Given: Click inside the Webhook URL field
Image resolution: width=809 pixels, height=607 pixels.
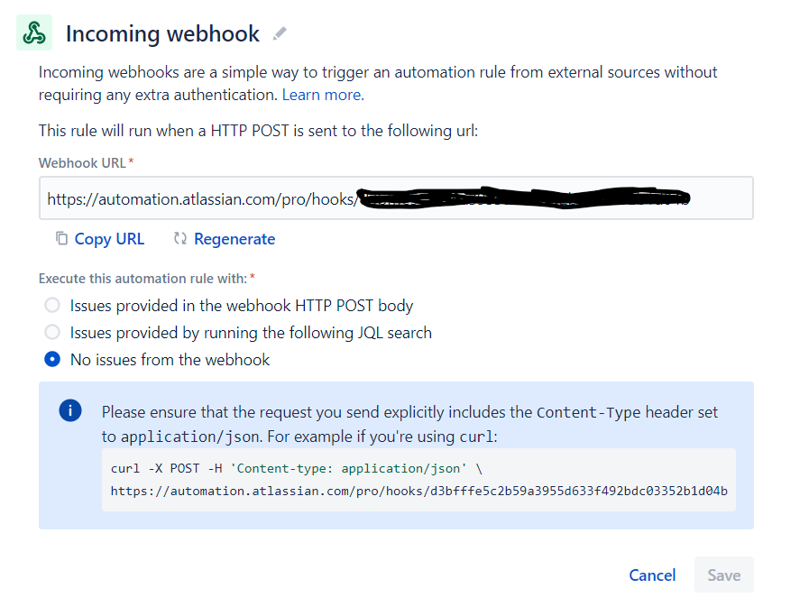Looking at the screenshot, I should coord(396,198).
